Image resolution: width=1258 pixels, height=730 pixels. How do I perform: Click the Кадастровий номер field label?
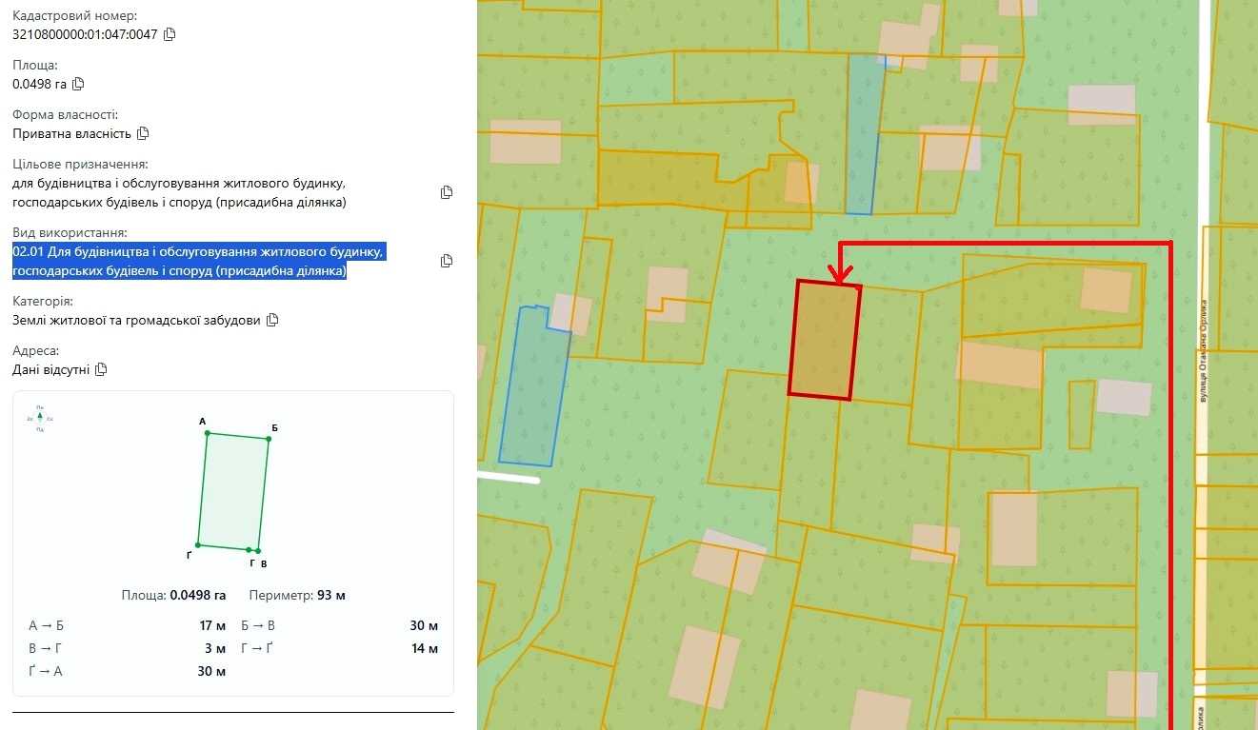click(74, 15)
